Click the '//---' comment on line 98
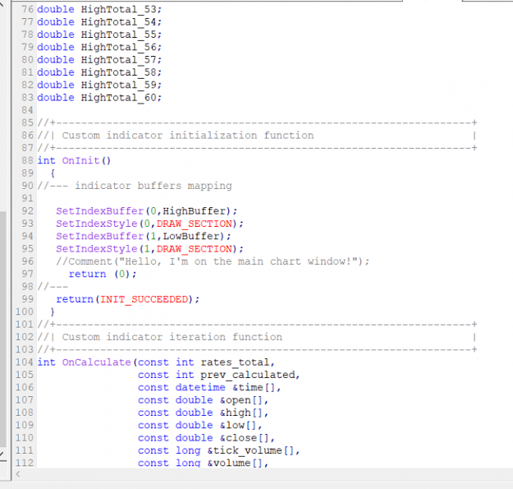This screenshot has width=513, height=489. (x=53, y=287)
